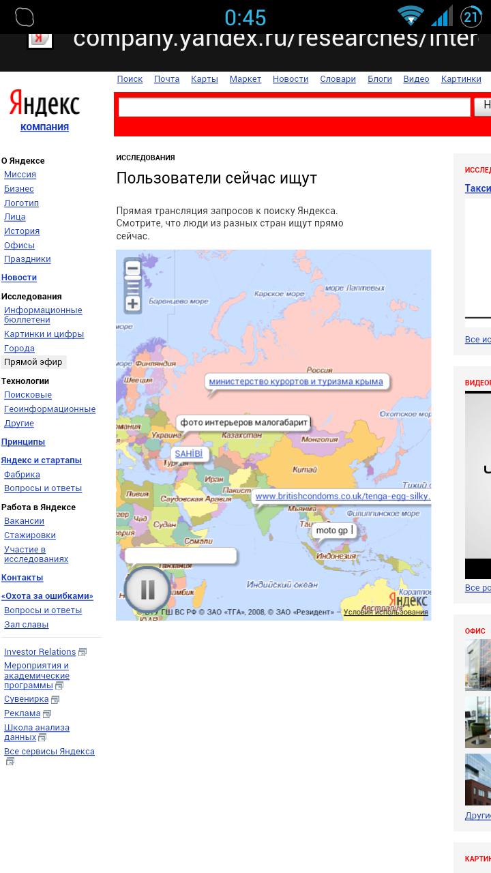Image resolution: width=491 pixels, height=873 pixels.
Task: Open История sidebar link
Action: pyautogui.click(x=22, y=231)
